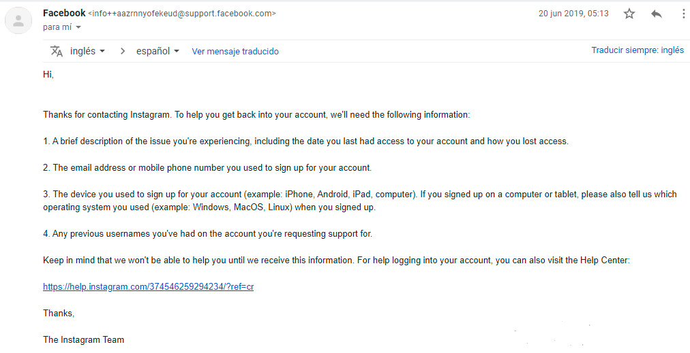Screen dimensions: 690x353
Task: Click the arrow between languages
Action: [x=123, y=52]
